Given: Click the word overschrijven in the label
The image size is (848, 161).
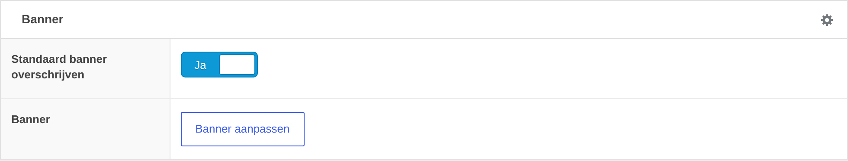Looking at the screenshot, I should point(48,75).
